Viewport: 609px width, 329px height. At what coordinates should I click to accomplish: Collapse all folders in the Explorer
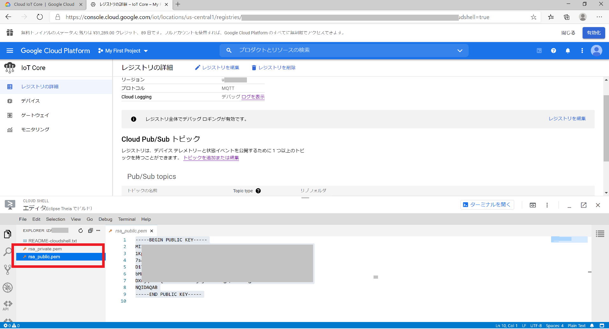click(x=90, y=231)
